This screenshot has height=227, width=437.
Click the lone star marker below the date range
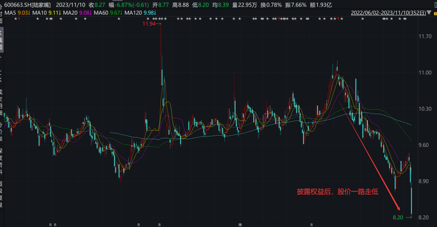tap(362, 19)
